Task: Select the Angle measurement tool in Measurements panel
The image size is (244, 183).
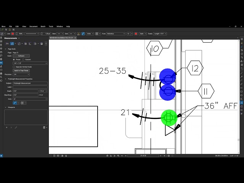Action: (30, 44)
